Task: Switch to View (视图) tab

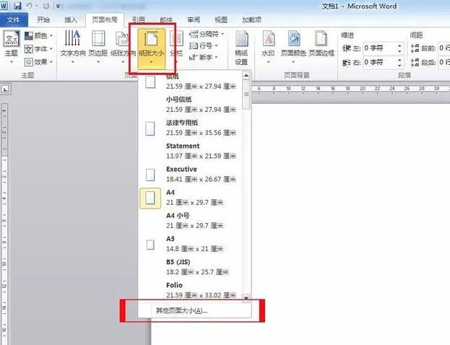Action: [221, 19]
